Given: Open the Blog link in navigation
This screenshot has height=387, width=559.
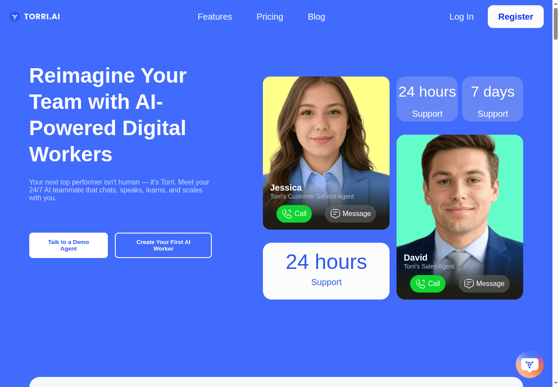Looking at the screenshot, I should click(316, 17).
